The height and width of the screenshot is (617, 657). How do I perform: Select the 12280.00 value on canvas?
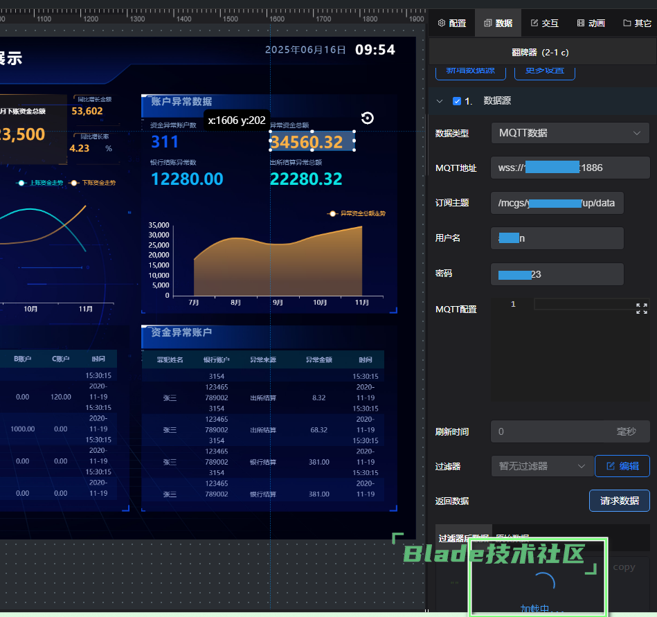187,179
